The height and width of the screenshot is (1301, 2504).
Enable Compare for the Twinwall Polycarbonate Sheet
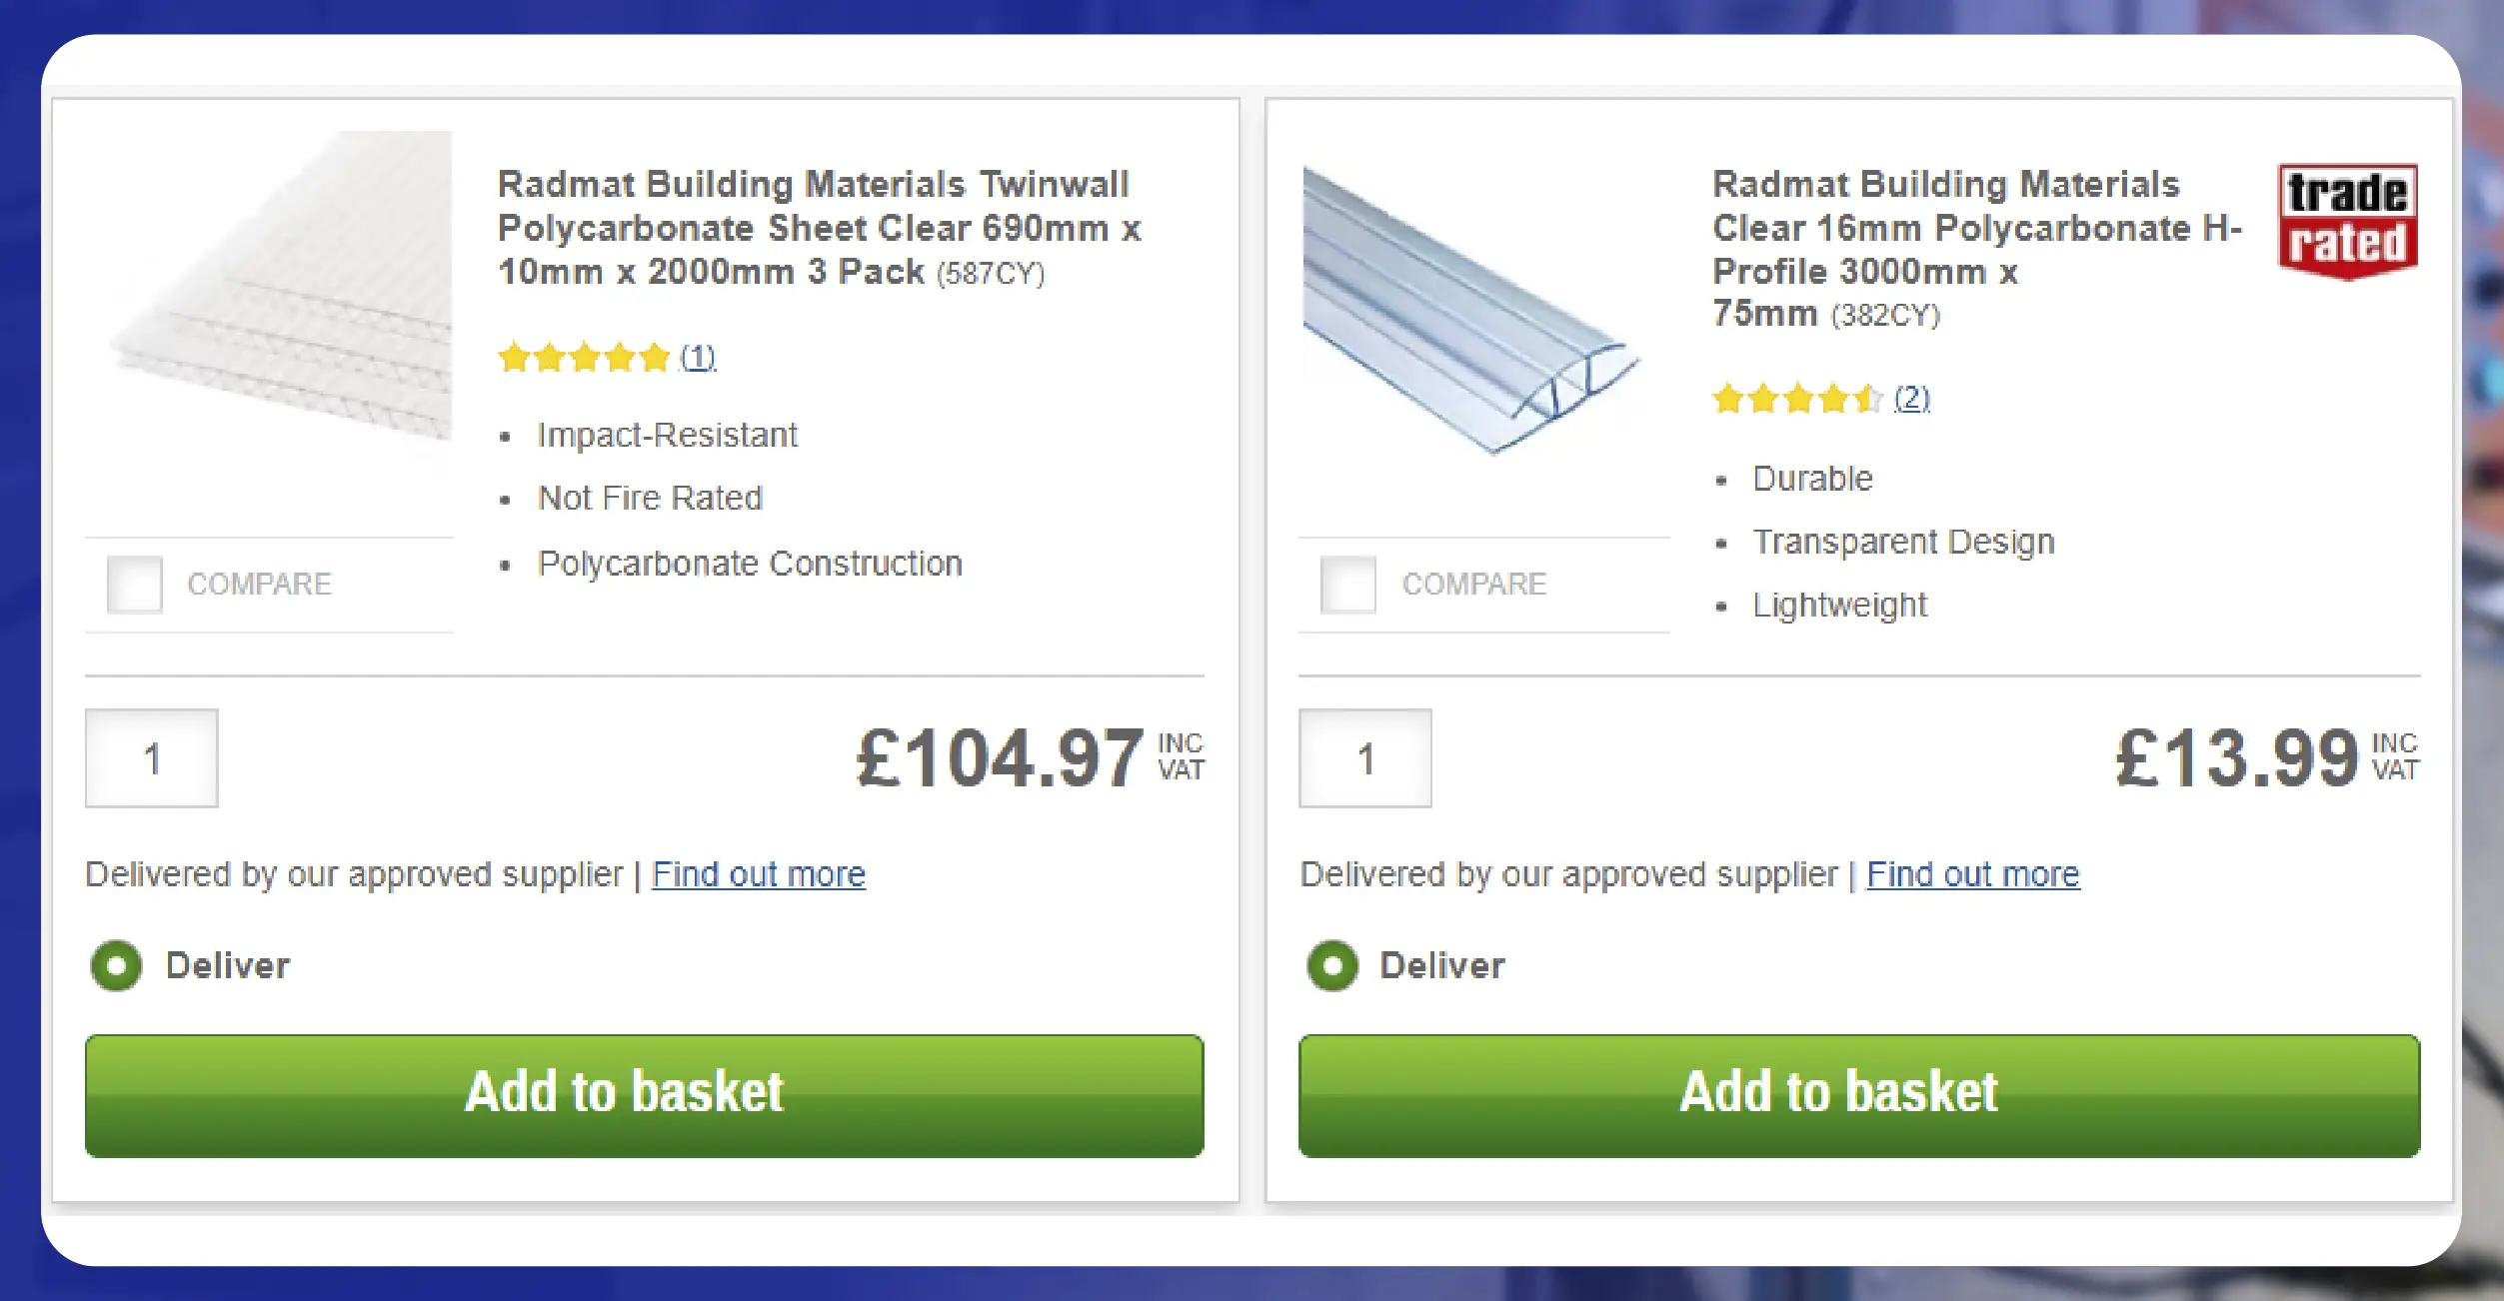(x=133, y=584)
